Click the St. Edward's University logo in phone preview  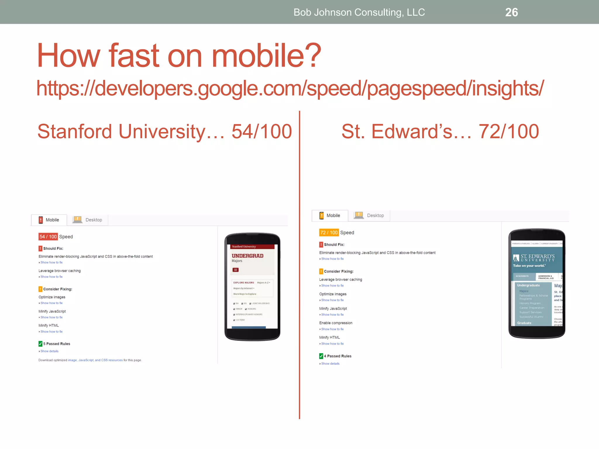tap(534, 258)
